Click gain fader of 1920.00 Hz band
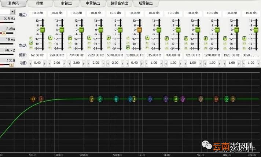 point(236,30)
